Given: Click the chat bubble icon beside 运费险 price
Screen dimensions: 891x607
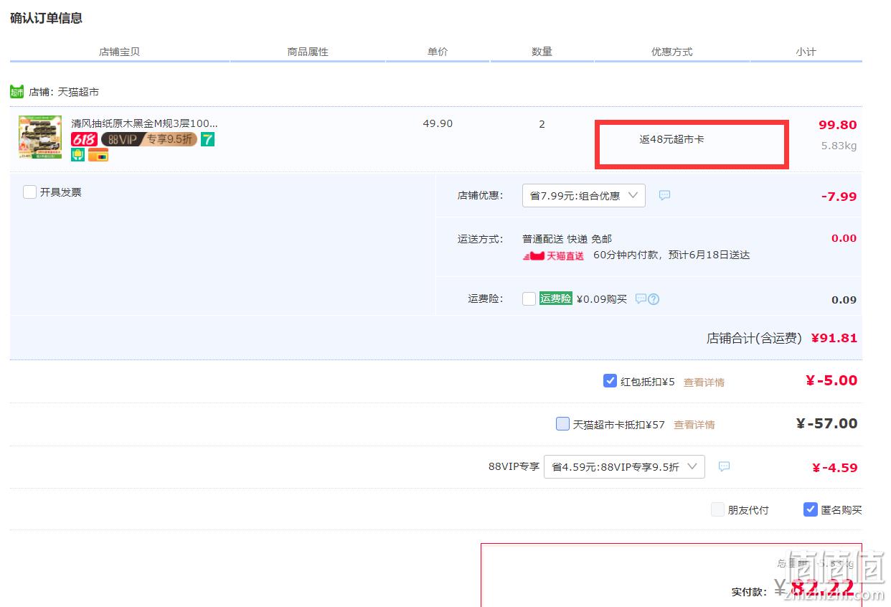Looking at the screenshot, I should point(641,299).
